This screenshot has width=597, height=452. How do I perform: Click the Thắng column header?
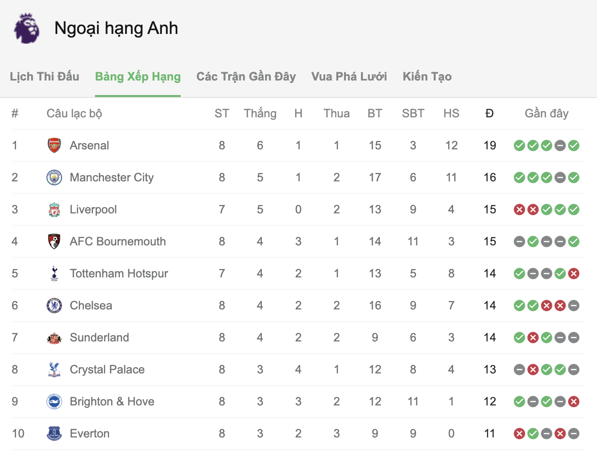(260, 113)
